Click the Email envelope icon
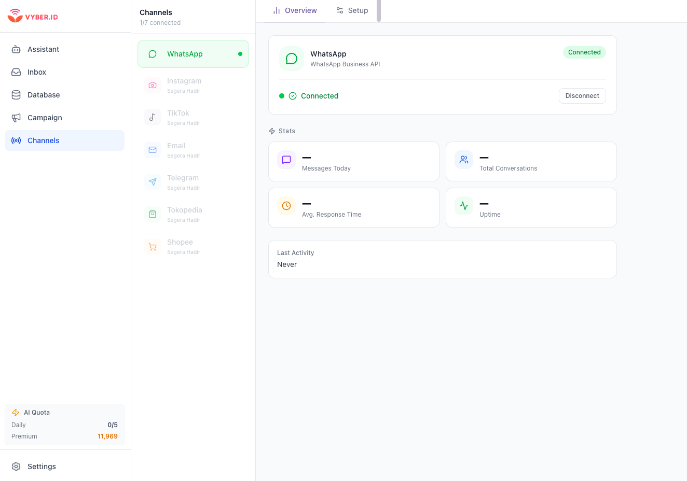Image resolution: width=687 pixels, height=481 pixels. pyautogui.click(x=153, y=150)
